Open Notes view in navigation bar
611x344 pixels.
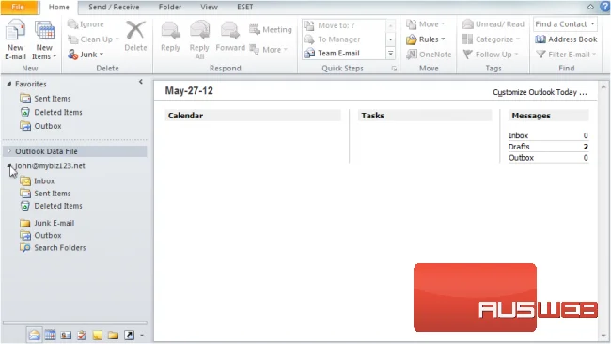(x=98, y=335)
